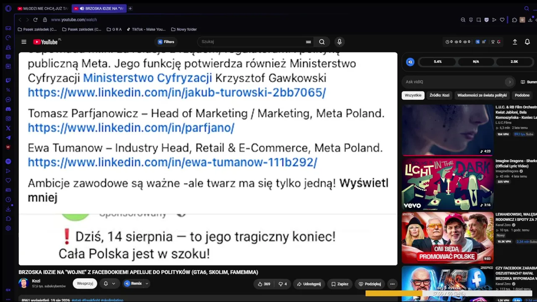This screenshot has width=537, height=302.
Task: Open the sidebar history clock icon
Action: click(x=8, y=200)
